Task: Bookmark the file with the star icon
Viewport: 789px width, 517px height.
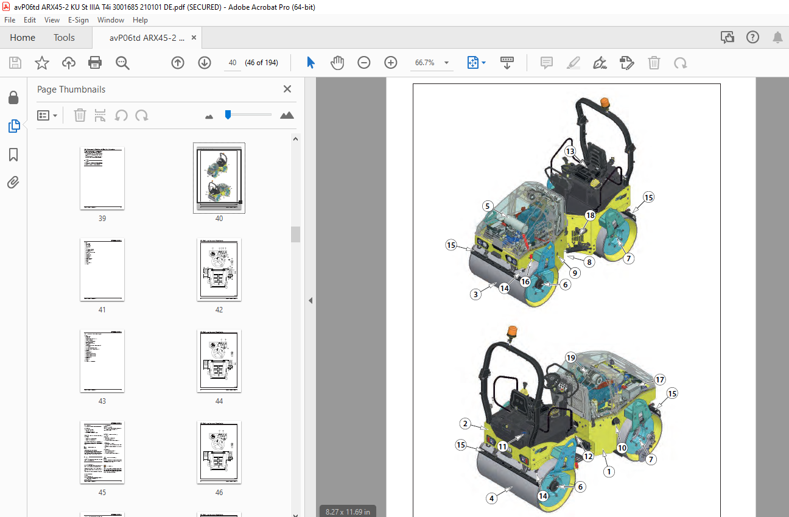Action: [x=41, y=63]
